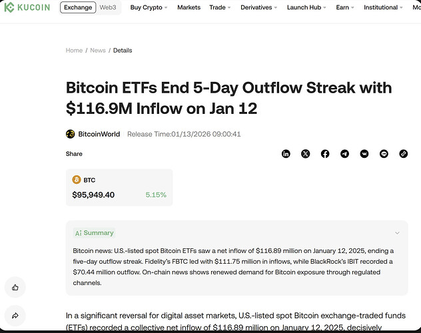
Task: Collapse the Summary section chevron
Action: click(x=397, y=233)
